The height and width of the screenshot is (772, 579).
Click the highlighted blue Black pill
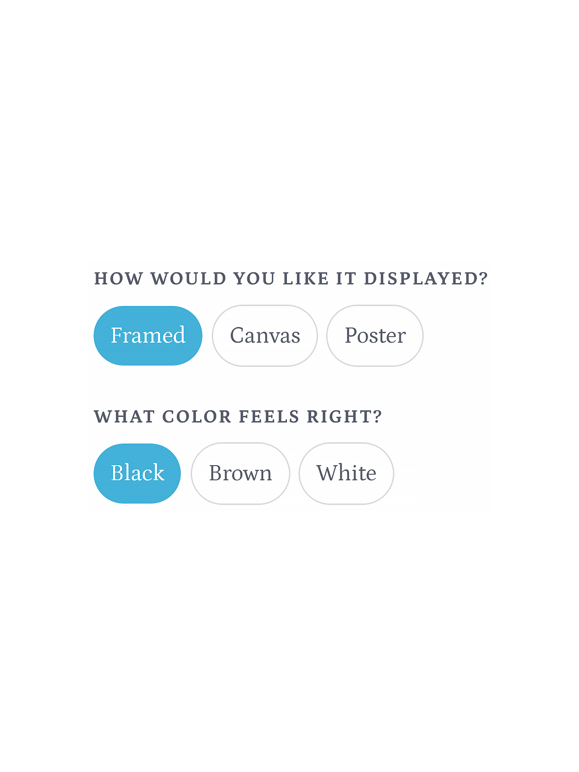pos(137,472)
